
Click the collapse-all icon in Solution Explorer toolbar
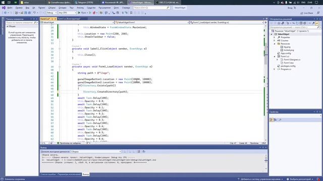pyautogui.click(x=301, y=23)
